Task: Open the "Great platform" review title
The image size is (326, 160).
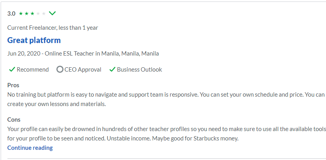Action: tap(34, 40)
